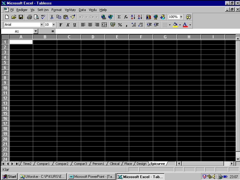
Task: Open the Verktøy menu
Action: [x=70, y=10]
